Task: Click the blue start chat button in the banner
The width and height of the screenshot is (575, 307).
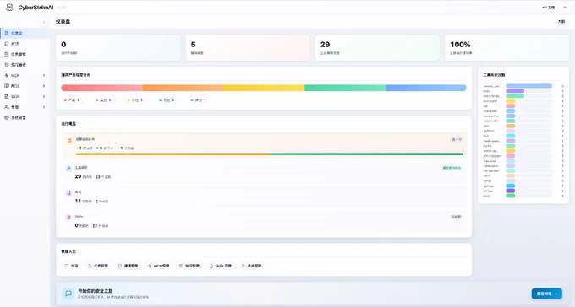Action: point(547,294)
